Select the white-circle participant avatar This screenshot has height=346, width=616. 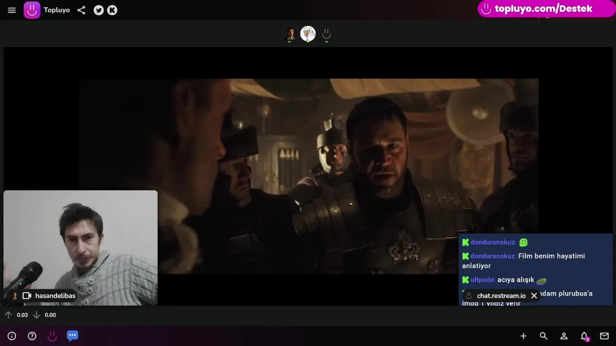(308, 34)
